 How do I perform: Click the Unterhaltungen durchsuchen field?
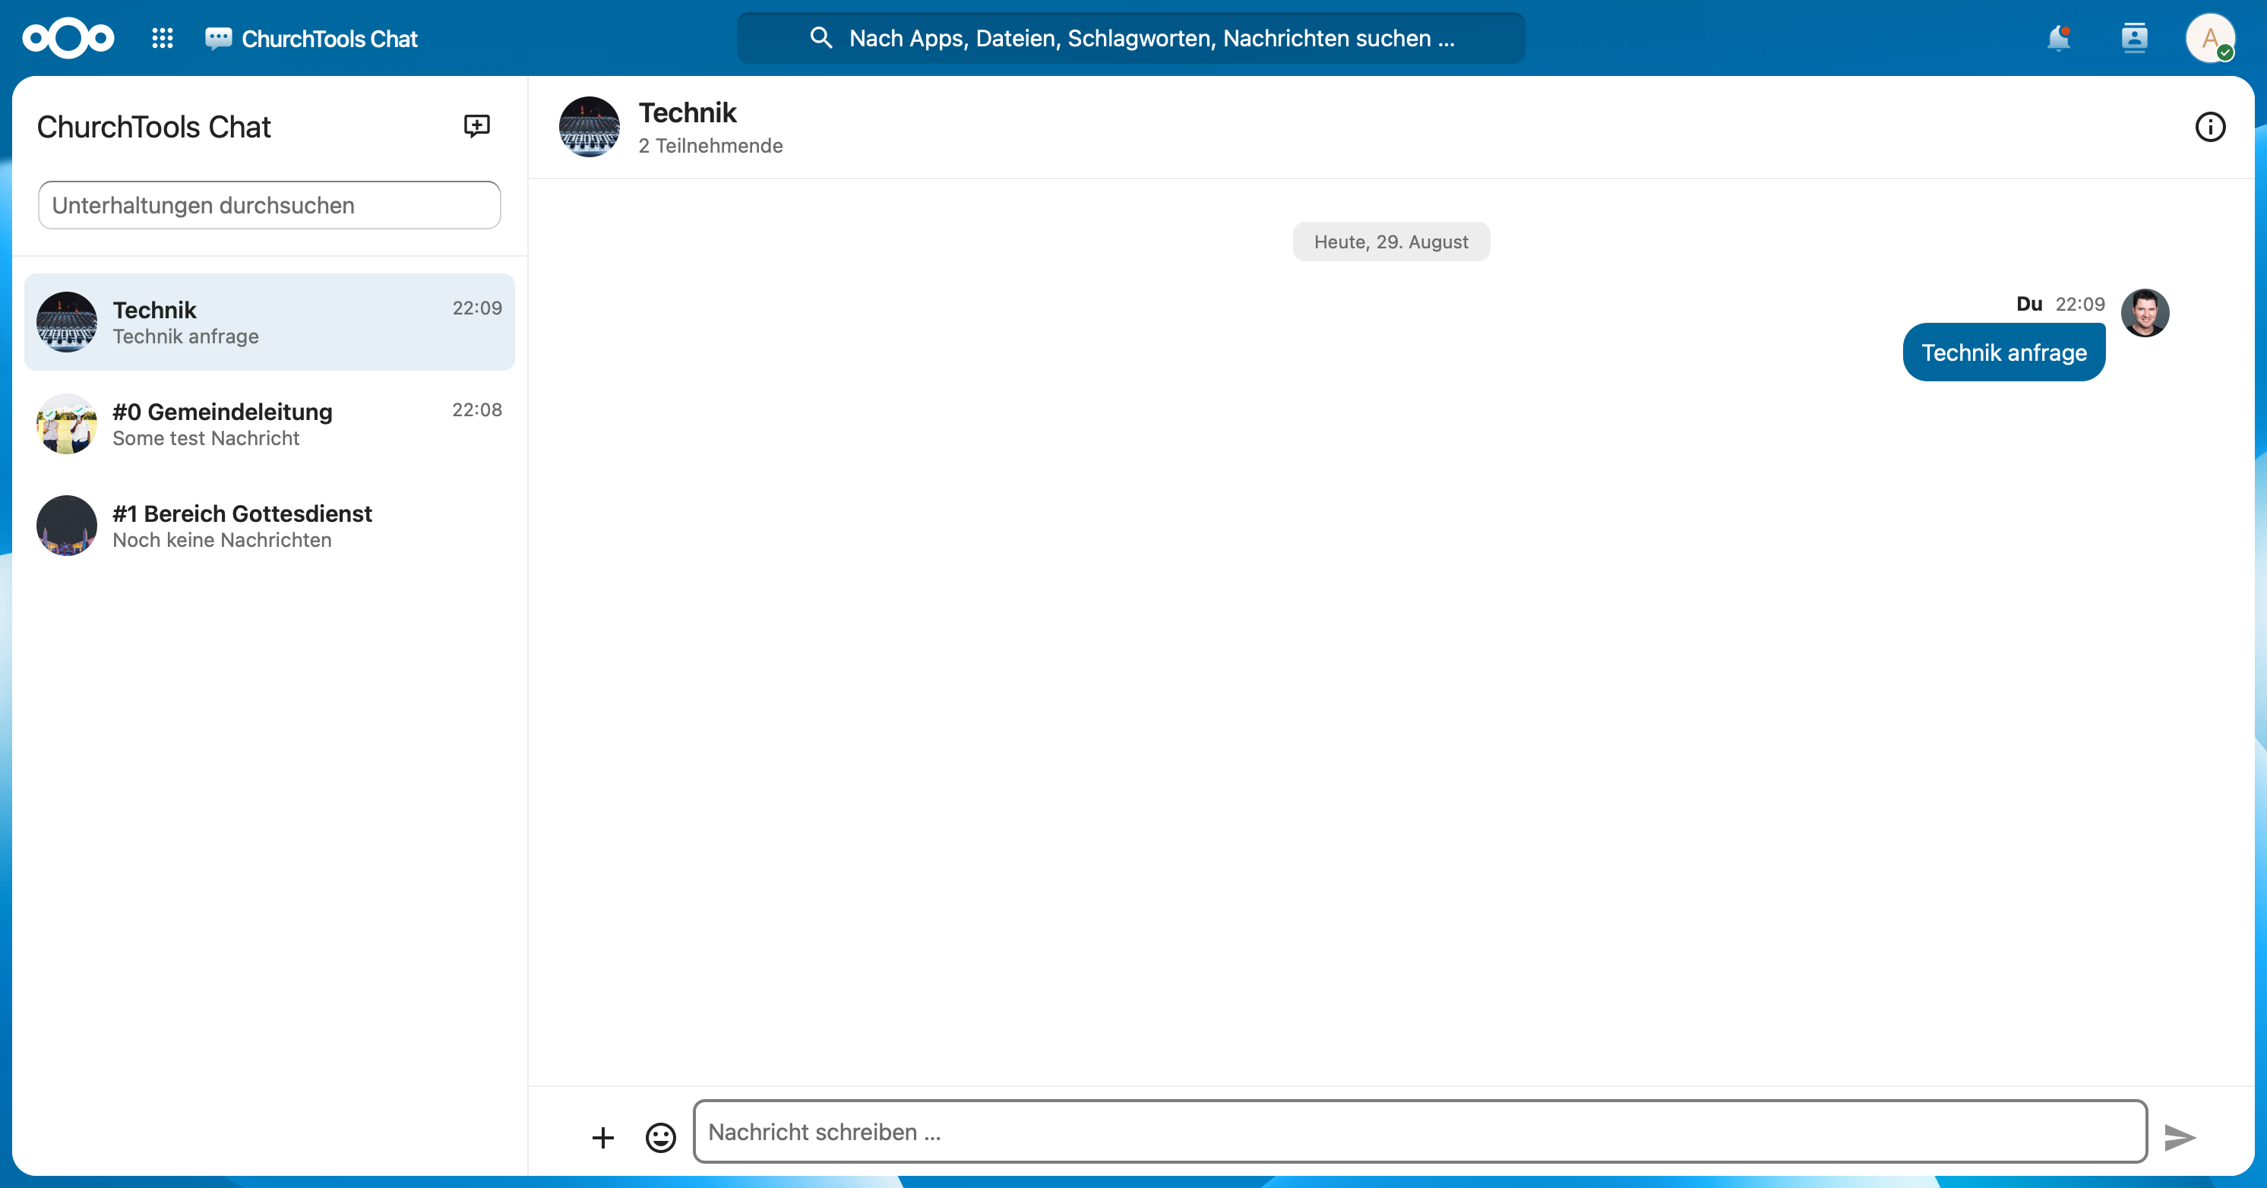point(269,205)
